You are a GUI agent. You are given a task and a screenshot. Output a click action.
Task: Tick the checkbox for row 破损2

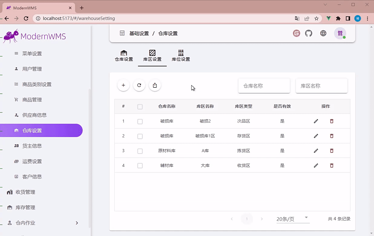coord(140,121)
